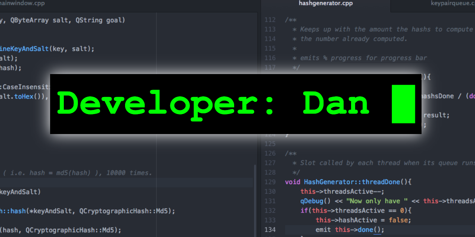Click 'QCryptographicHash::Md5' on the keyAndSalt hash line
The height and width of the screenshot is (237, 475).
(x=124, y=211)
